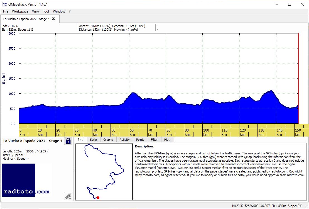Click the cycling activity icon button
309x209 pixels.
[68, 196]
